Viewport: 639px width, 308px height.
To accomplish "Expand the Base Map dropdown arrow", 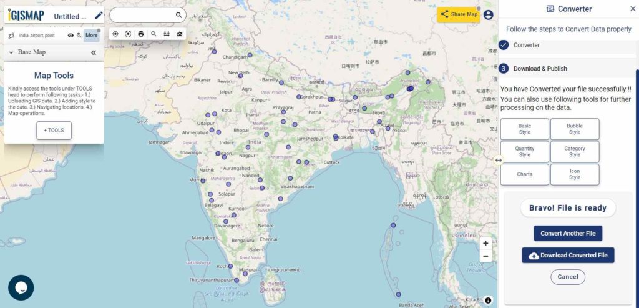I will point(11,52).
